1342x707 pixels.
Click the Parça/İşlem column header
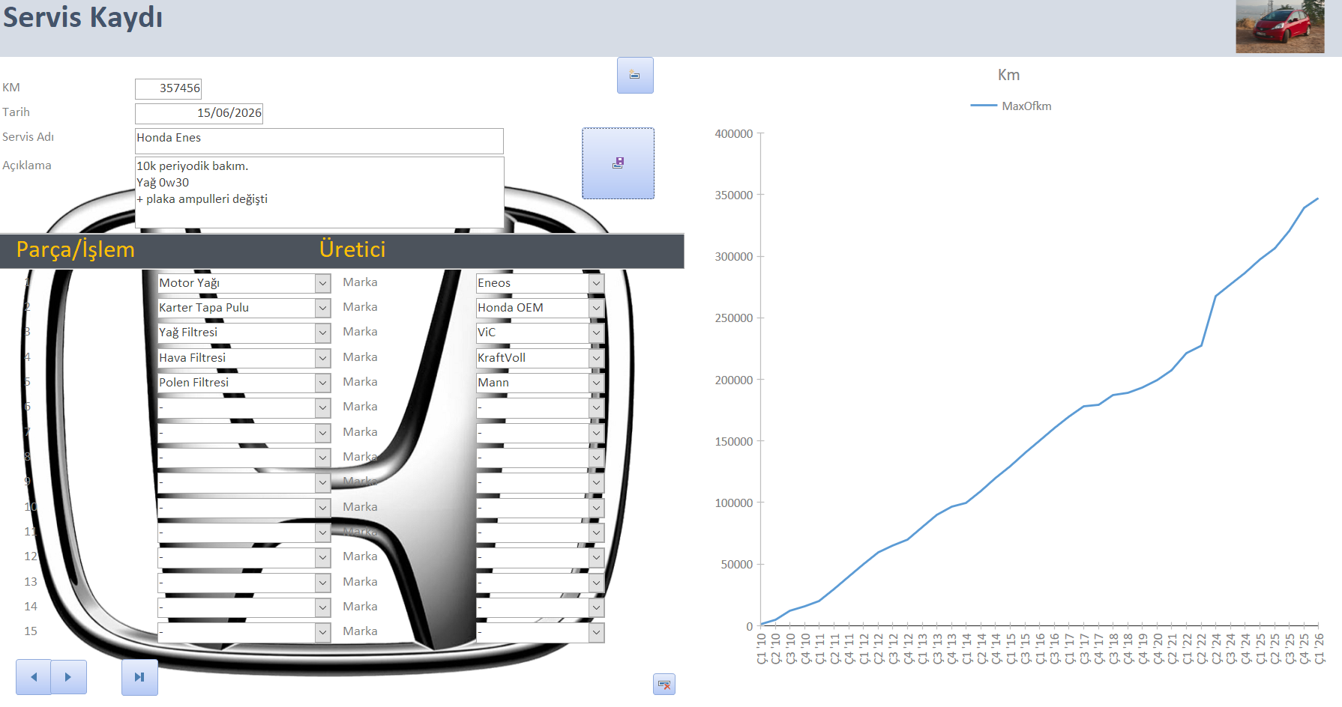(76, 250)
